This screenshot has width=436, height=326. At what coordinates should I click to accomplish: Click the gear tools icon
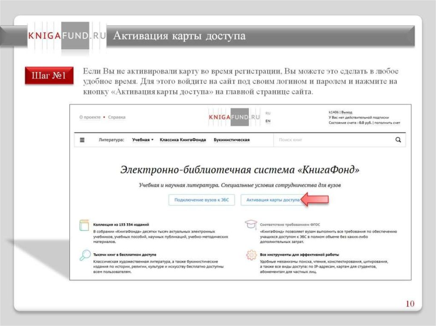tap(251, 255)
